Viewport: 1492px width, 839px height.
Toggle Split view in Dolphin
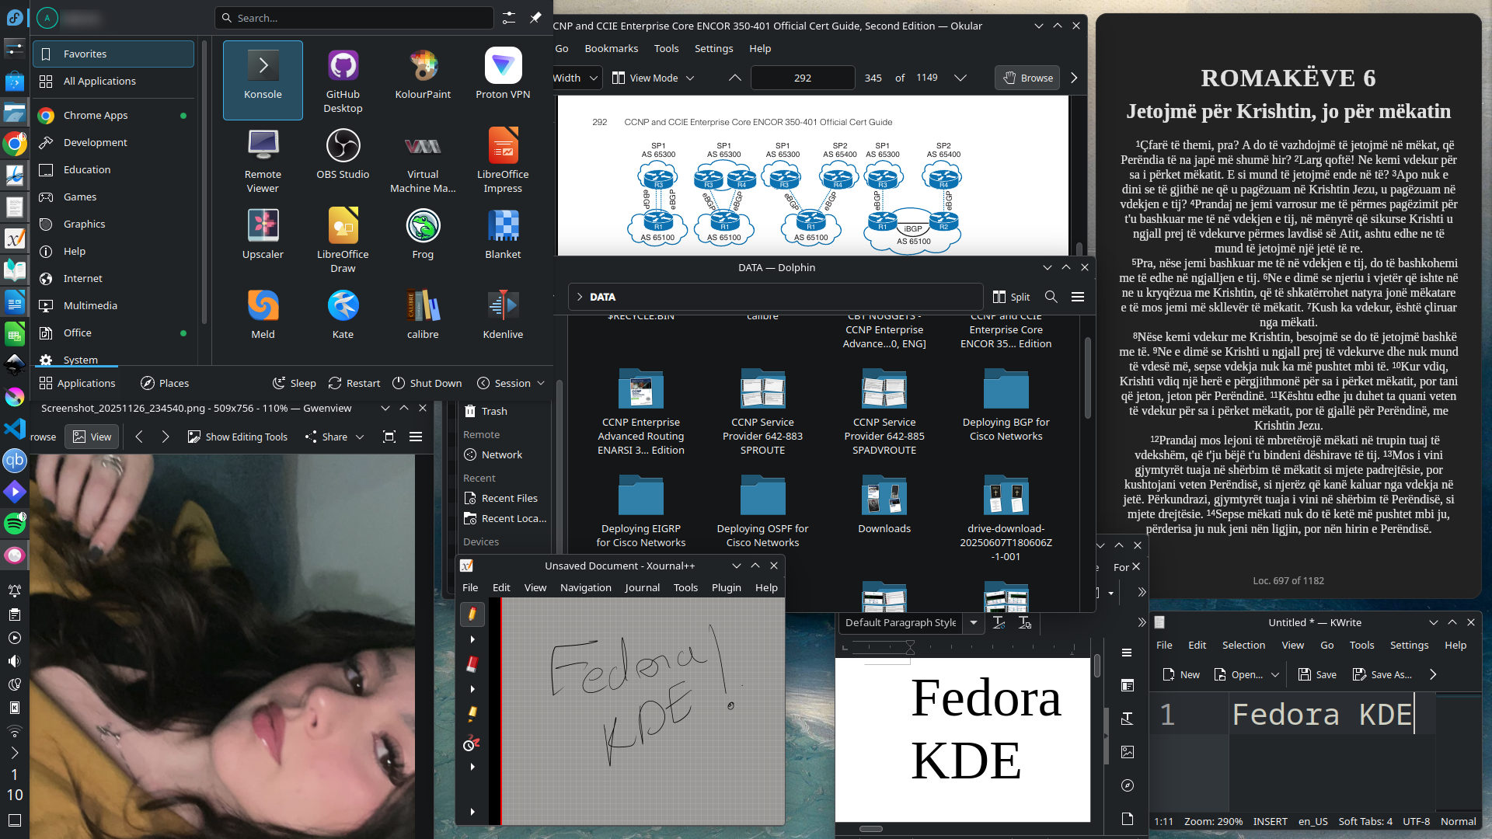[1011, 297]
